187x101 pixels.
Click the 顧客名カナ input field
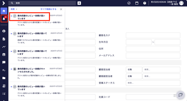tap(153, 35)
